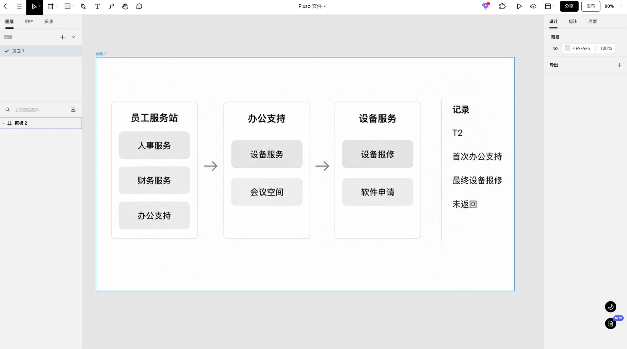627x349 pixels.
Task: Select the Hand pan tool
Action: 125,6
